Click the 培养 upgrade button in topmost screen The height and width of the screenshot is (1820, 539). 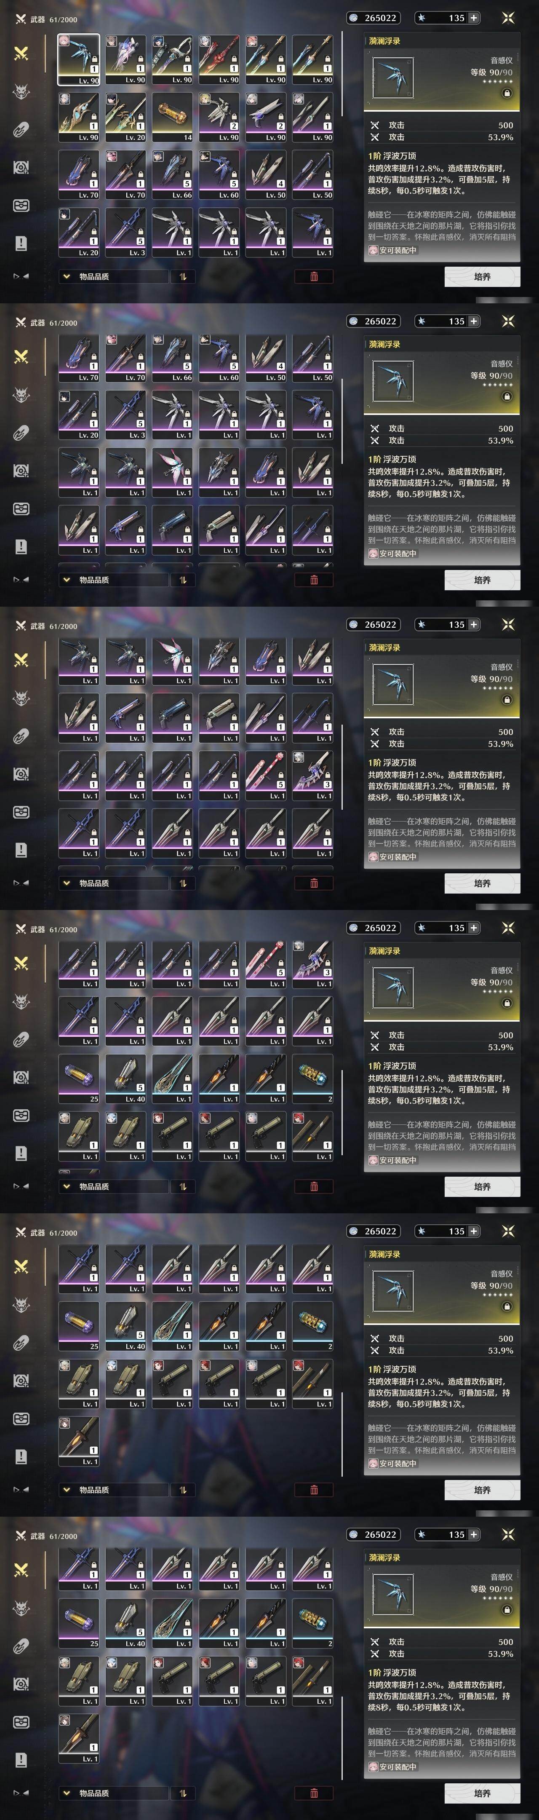click(x=483, y=276)
